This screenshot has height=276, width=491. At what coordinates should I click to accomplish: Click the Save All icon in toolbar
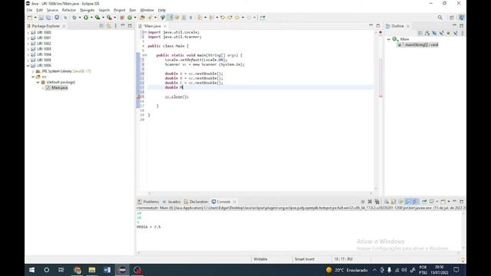click(x=48, y=18)
